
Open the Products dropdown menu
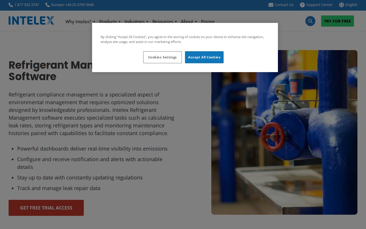[x=110, y=21]
